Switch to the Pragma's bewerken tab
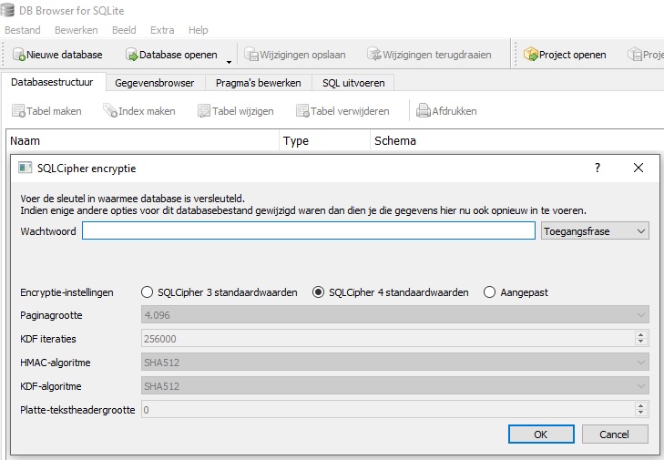Screen dimensions: 664x460 point(259,83)
